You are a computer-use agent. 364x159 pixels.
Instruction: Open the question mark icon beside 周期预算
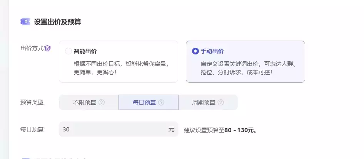(220, 102)
